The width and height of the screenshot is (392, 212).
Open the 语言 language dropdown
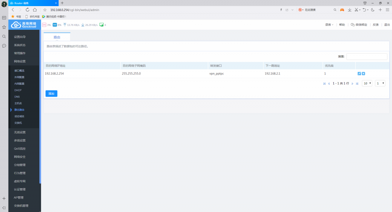tap(329, 25)
